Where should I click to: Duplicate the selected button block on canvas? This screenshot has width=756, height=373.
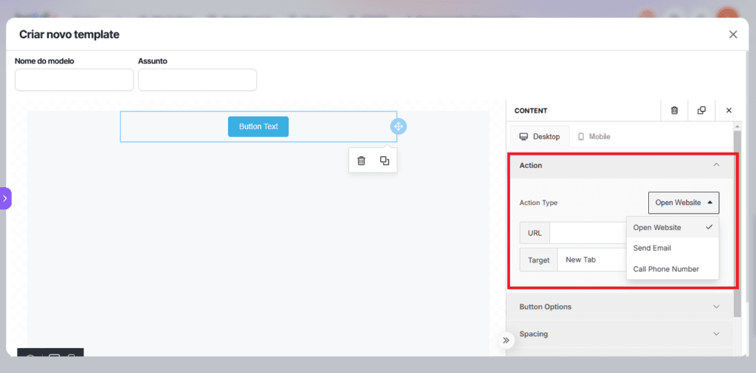pyautogui.click(x=385, y=161)
